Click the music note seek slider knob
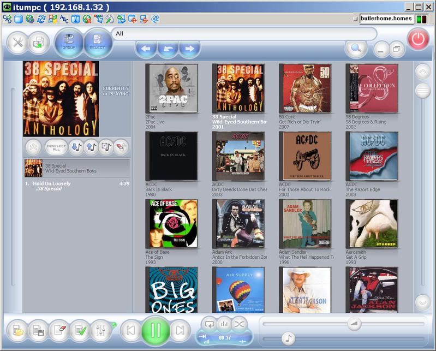Viewport: 436px width, 351px height. 289,339
